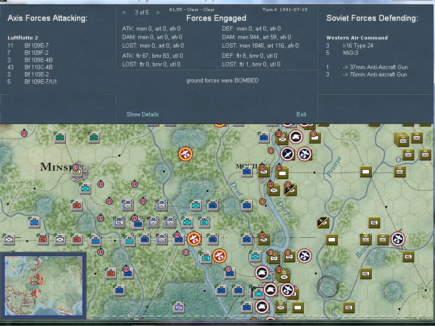The height and width of the screenshot is (326, 435).
Task: Click the '3 of 5' report counter
Action: coord(141,12)
